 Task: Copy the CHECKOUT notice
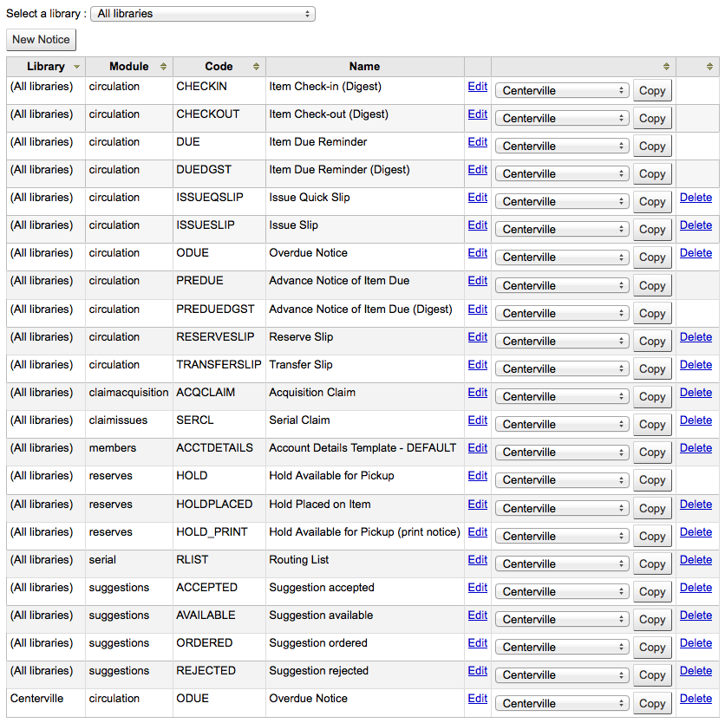pos(652,119)
